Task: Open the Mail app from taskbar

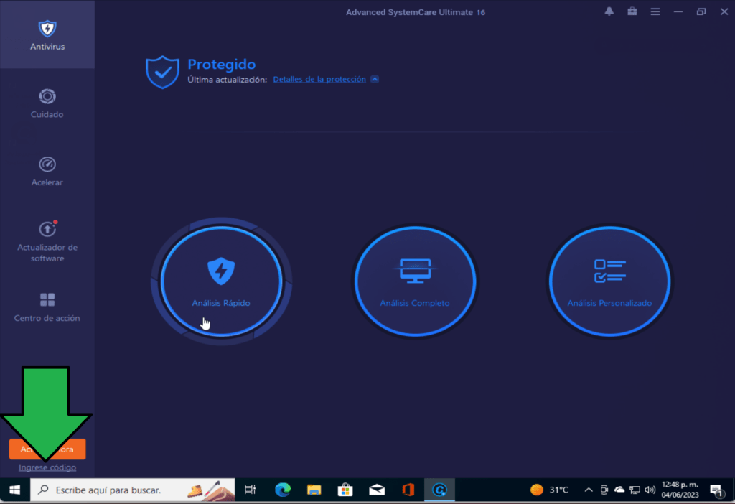Action: click(377, 490)
